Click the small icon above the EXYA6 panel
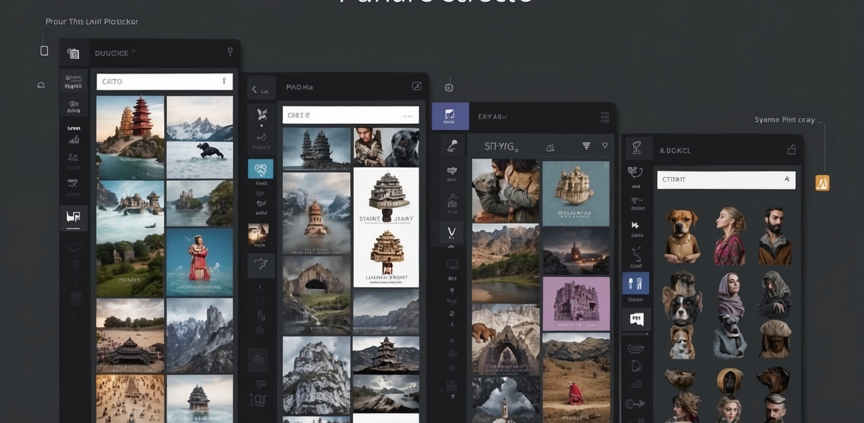 [x=449, y=87]
